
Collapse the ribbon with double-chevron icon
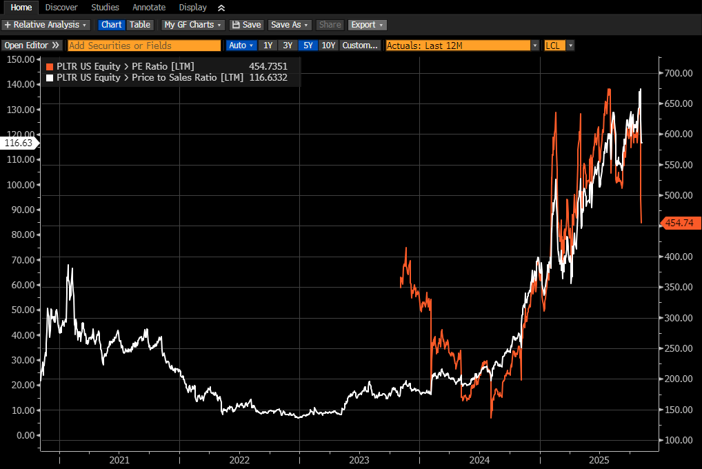tap(221, 8)
